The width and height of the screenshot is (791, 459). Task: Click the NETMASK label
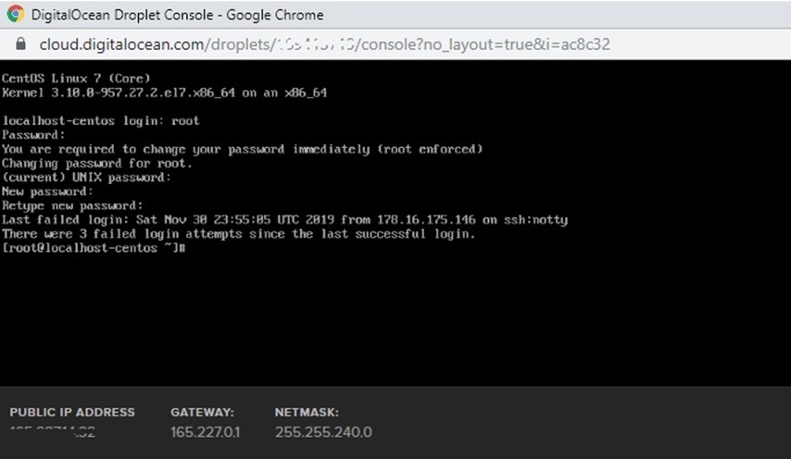pyautogui.click(x=307, y=412)
